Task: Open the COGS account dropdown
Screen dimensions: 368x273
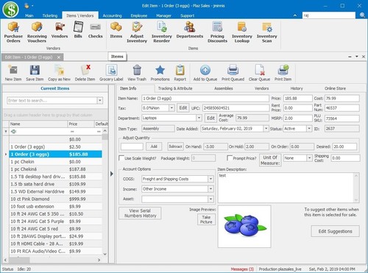Action: (210, 179)
